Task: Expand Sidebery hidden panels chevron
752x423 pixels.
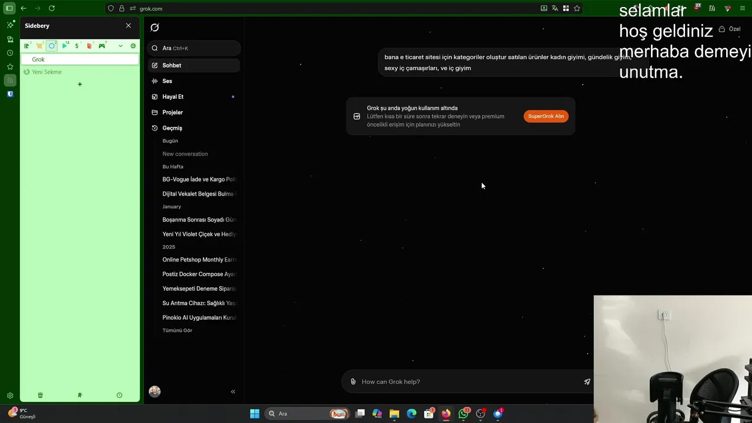Action: click(x=120, y=46)
